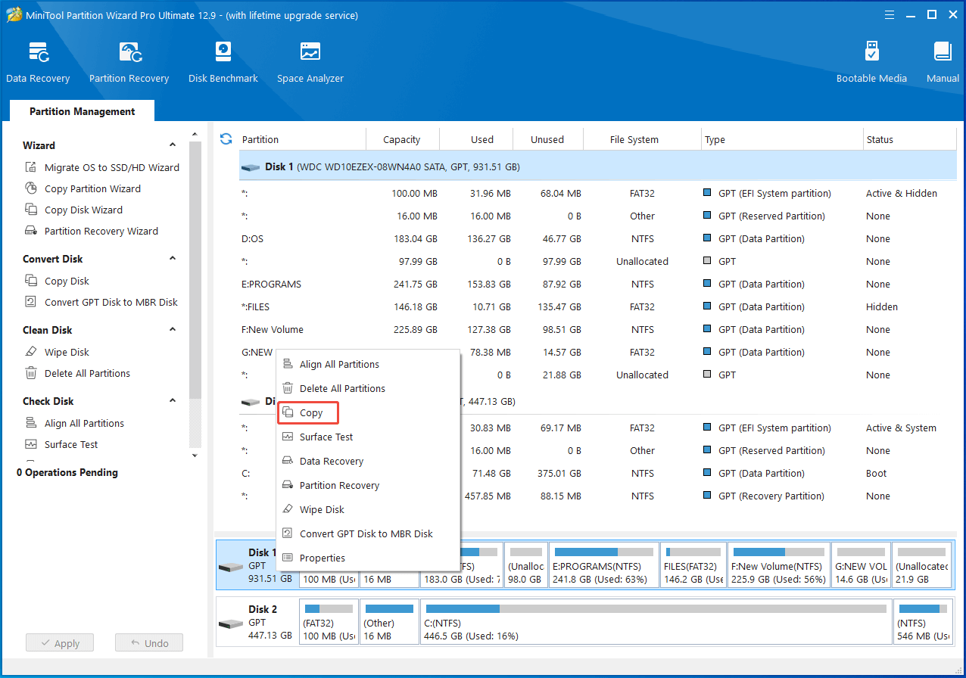Choose Delete All Partitions in context menu
The image size is (966, 678).
point(369,388)
